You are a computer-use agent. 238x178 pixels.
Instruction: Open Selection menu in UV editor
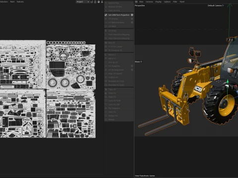click(4, 2)
